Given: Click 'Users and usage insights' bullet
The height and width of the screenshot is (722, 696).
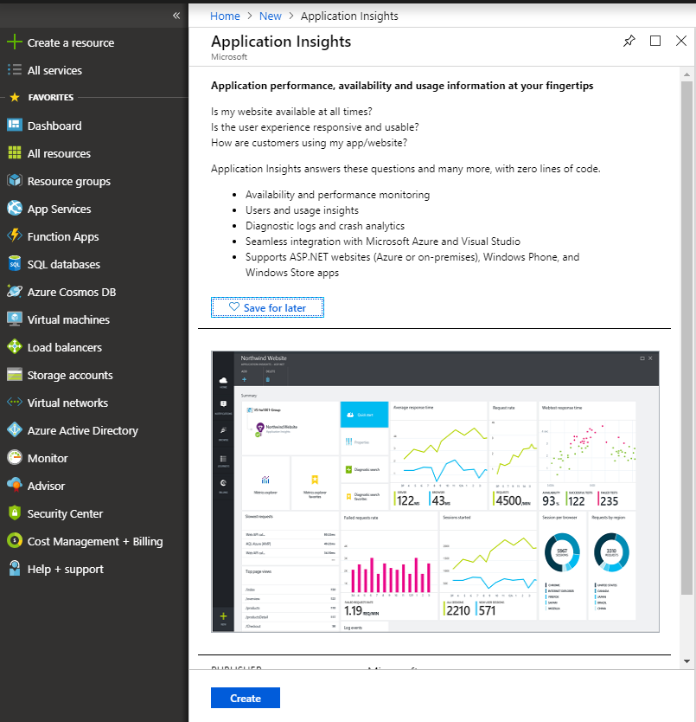Looking at the screenshot, I should pyautogui.click(x=302, y=210).
